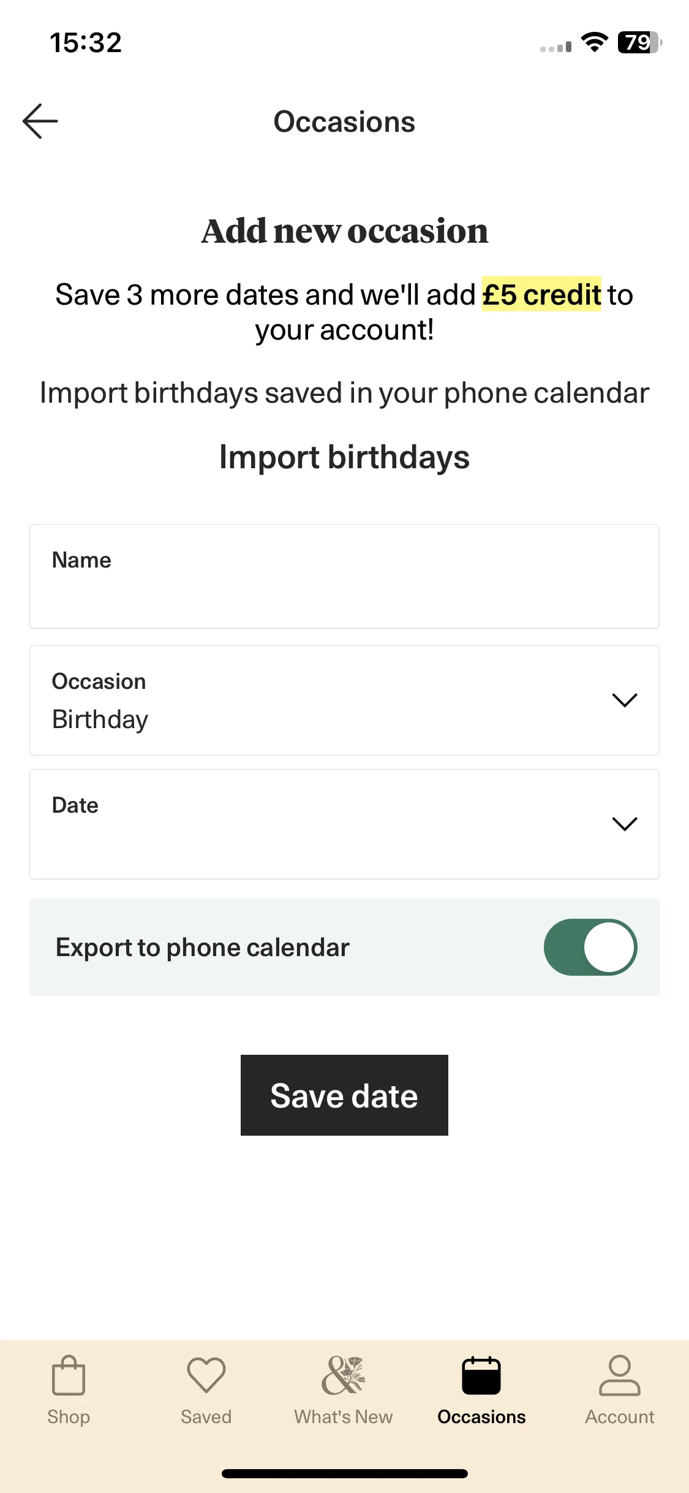Image resolution: width=689 pixels, height=1493 pixels.
Task: Tap the cellular signal status icon
Action: pyautogui.click(x=556, y=47)
